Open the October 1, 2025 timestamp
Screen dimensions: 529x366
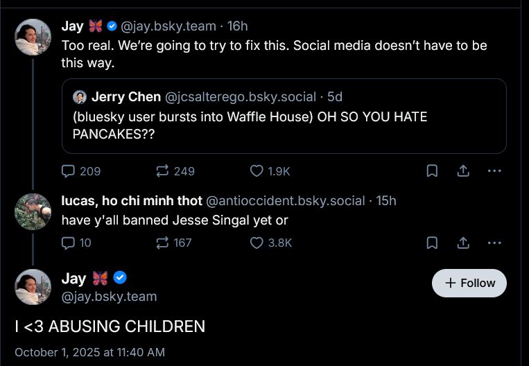point(89,352)
